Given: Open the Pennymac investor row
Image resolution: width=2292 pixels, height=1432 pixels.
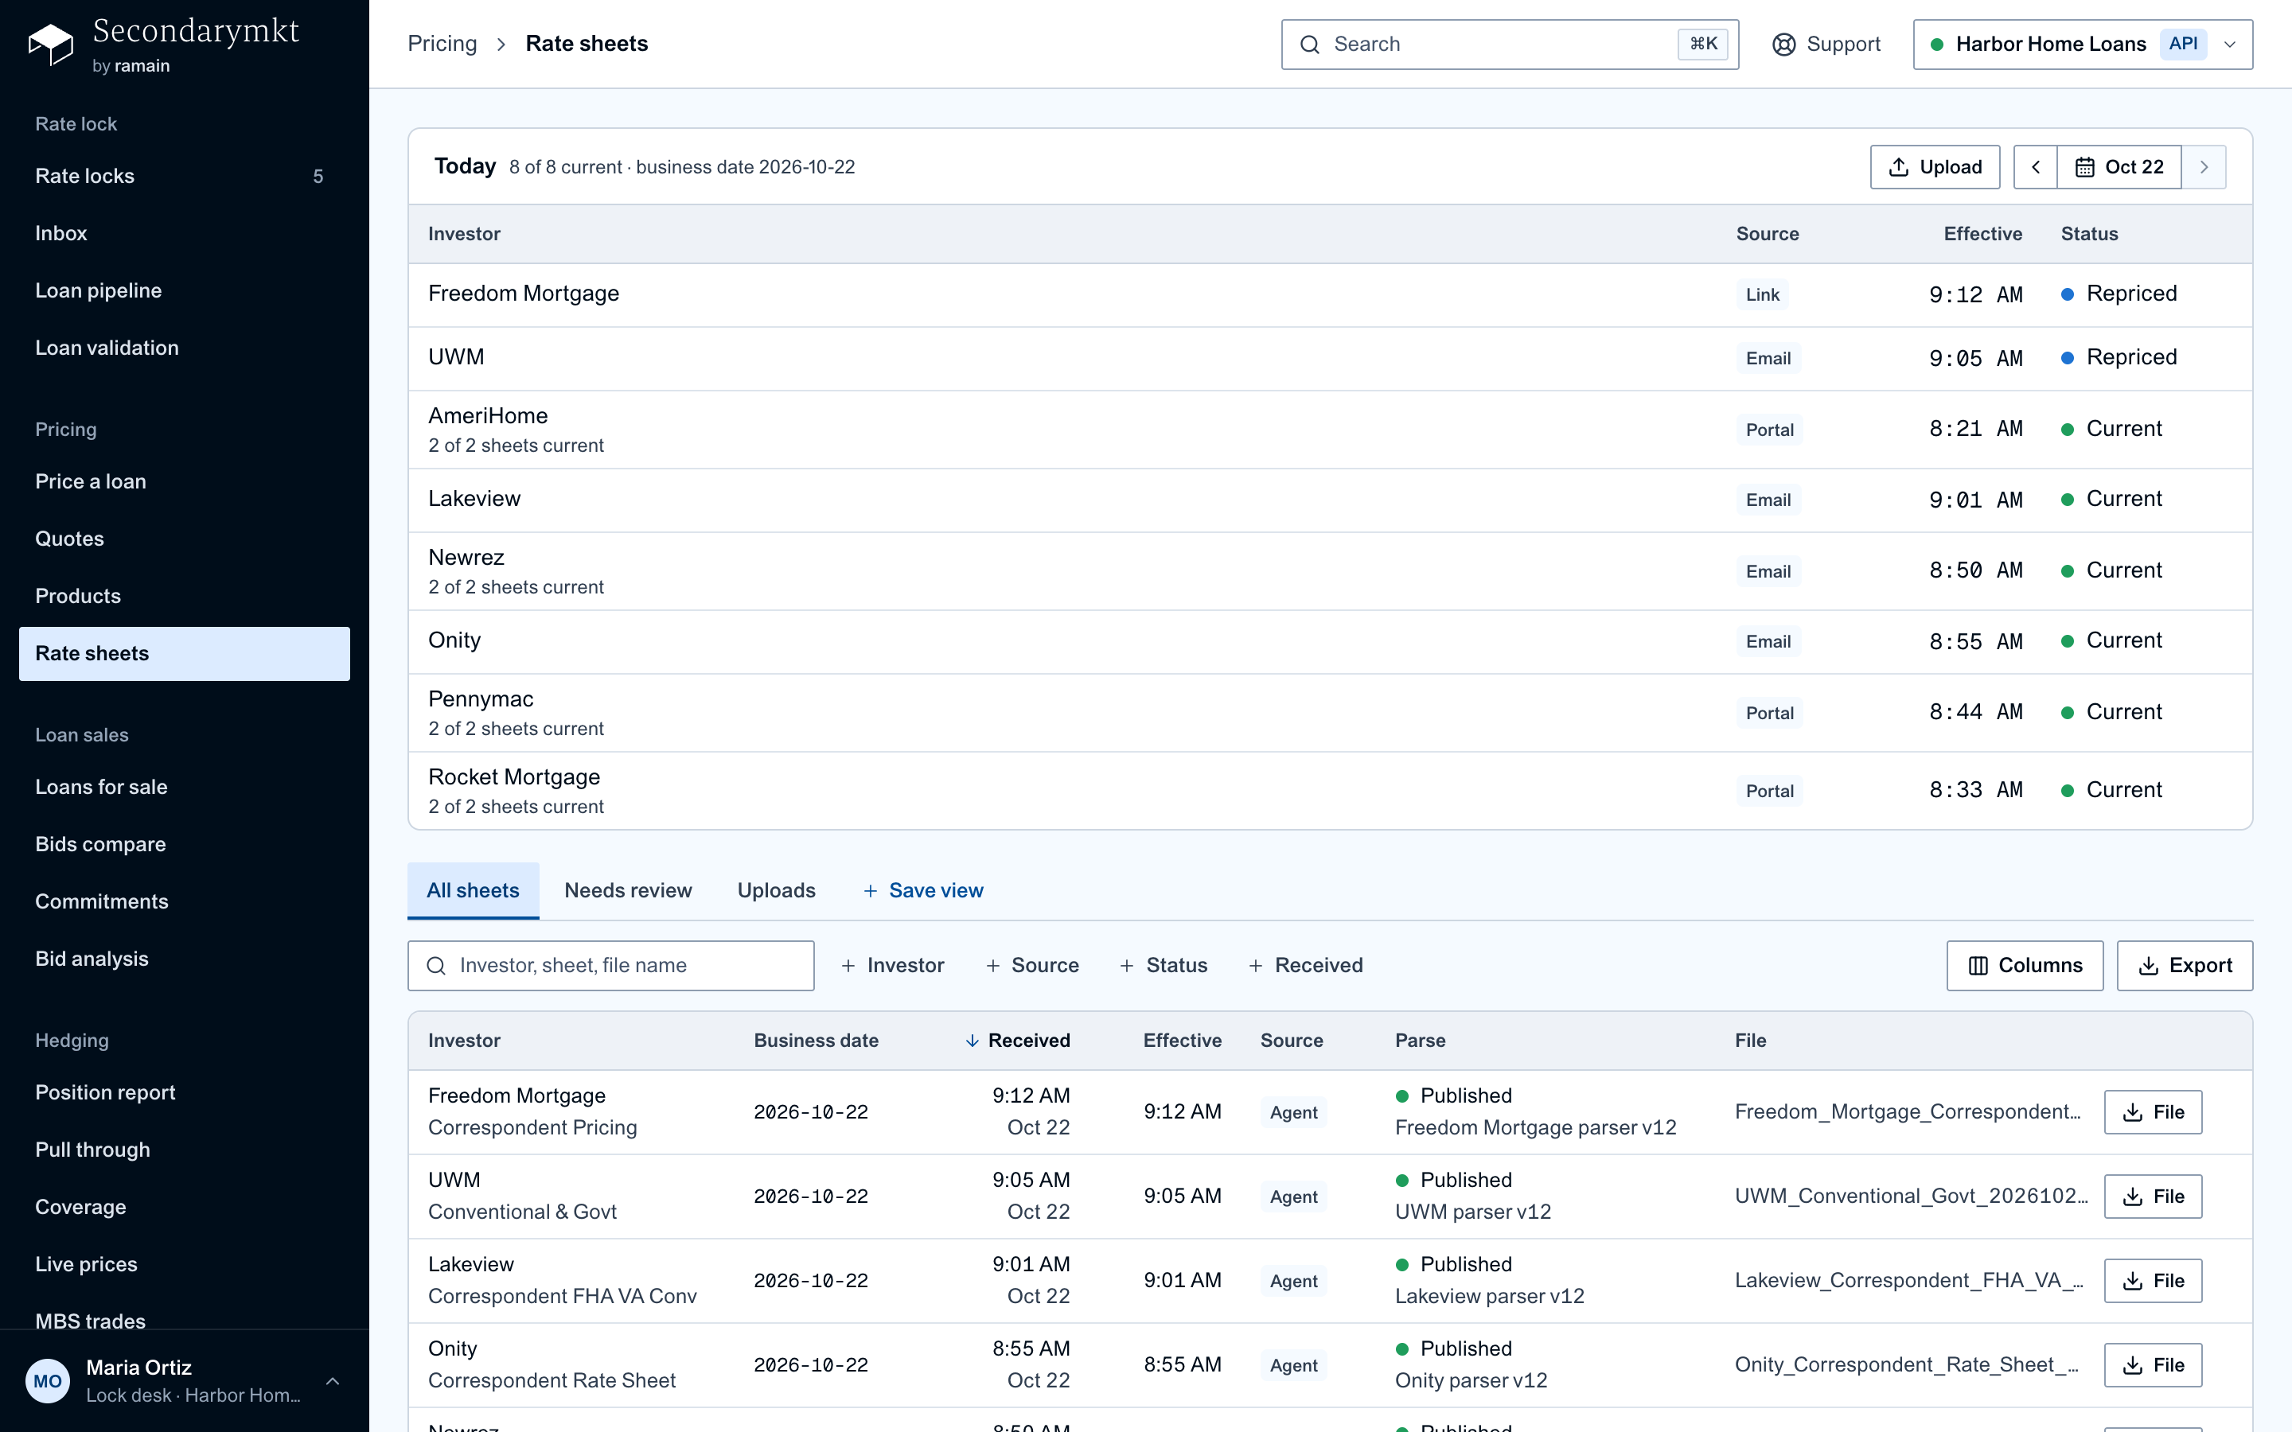Looking at the screenshot, I should [1330, 713].
